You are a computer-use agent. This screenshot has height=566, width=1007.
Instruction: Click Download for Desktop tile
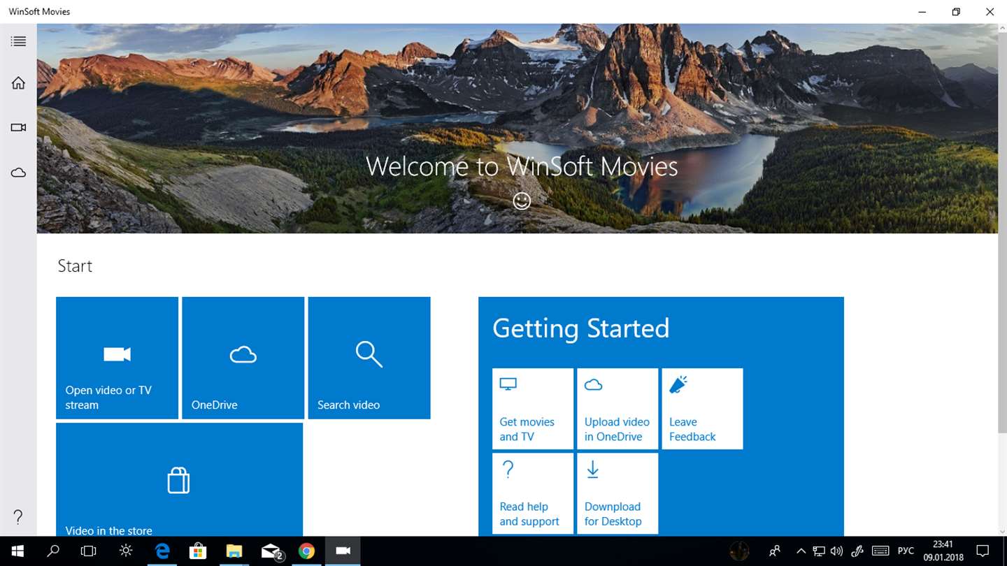pyautogui.click(x=617, y=493)
